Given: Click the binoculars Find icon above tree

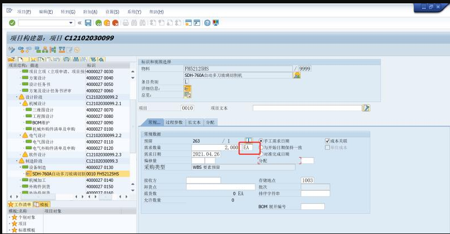Looking at the screenshot, I should pyautogui.click(x=76, y=59).
